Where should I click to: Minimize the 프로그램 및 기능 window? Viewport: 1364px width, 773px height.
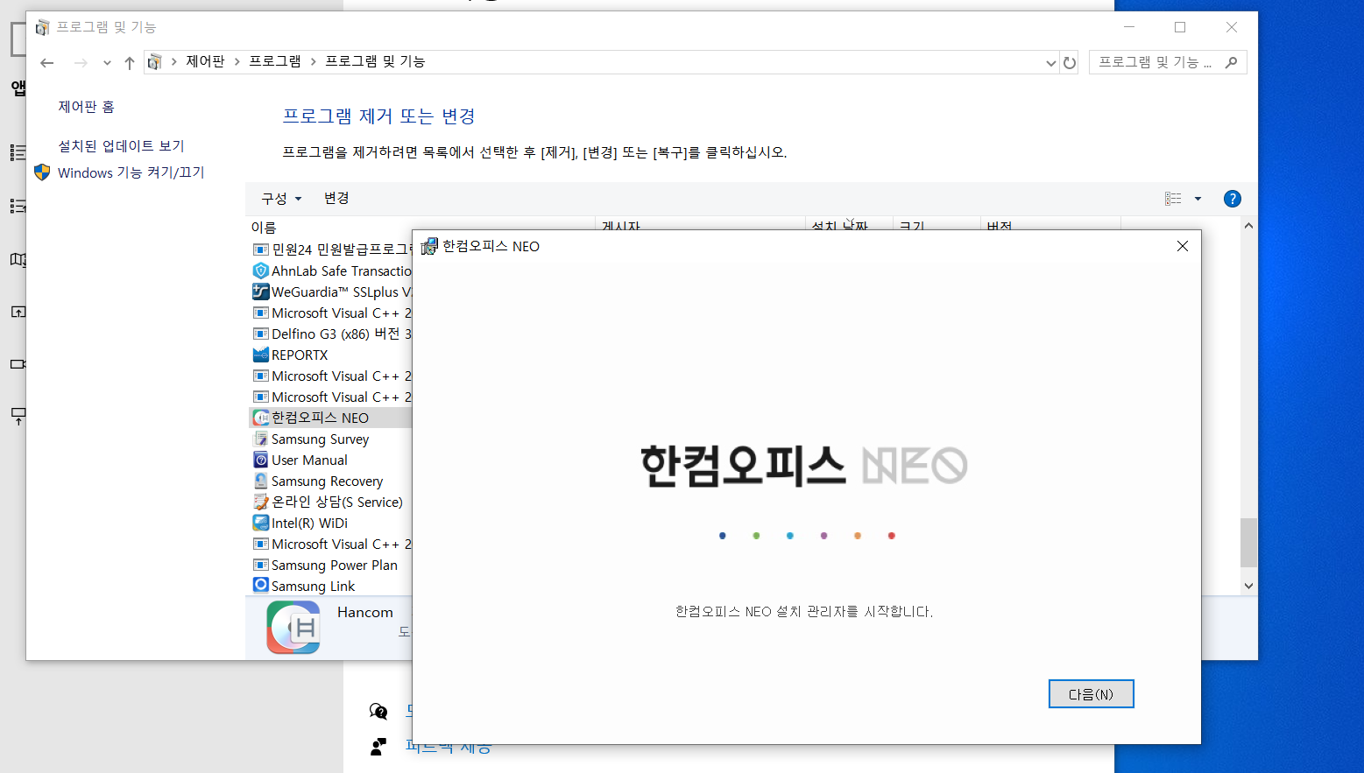(x=1129, y=27)
